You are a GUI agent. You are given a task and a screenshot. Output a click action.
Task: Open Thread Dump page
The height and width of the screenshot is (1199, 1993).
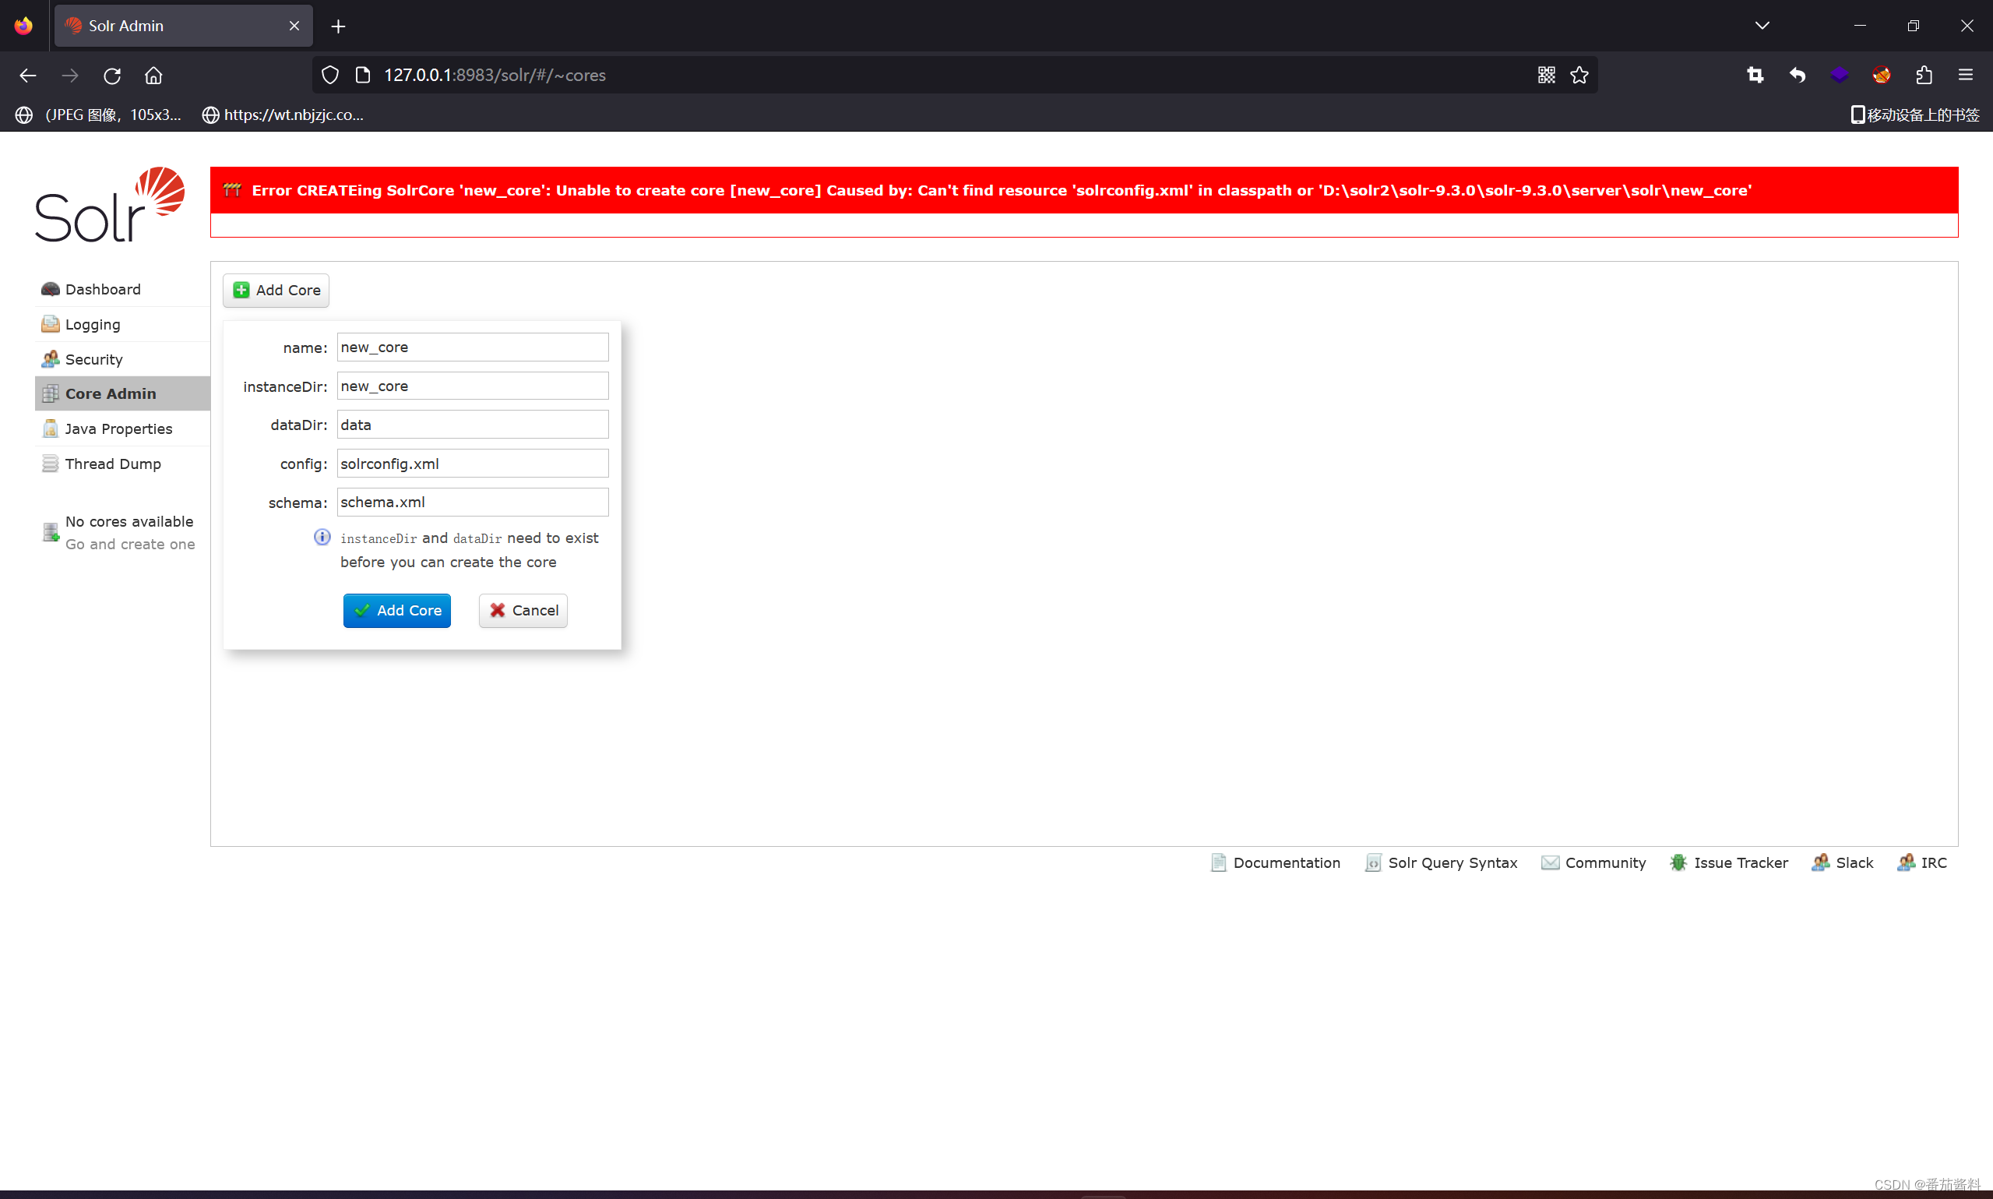[112, 464]
